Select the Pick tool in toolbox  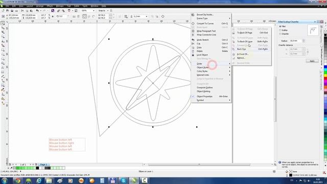3,23
